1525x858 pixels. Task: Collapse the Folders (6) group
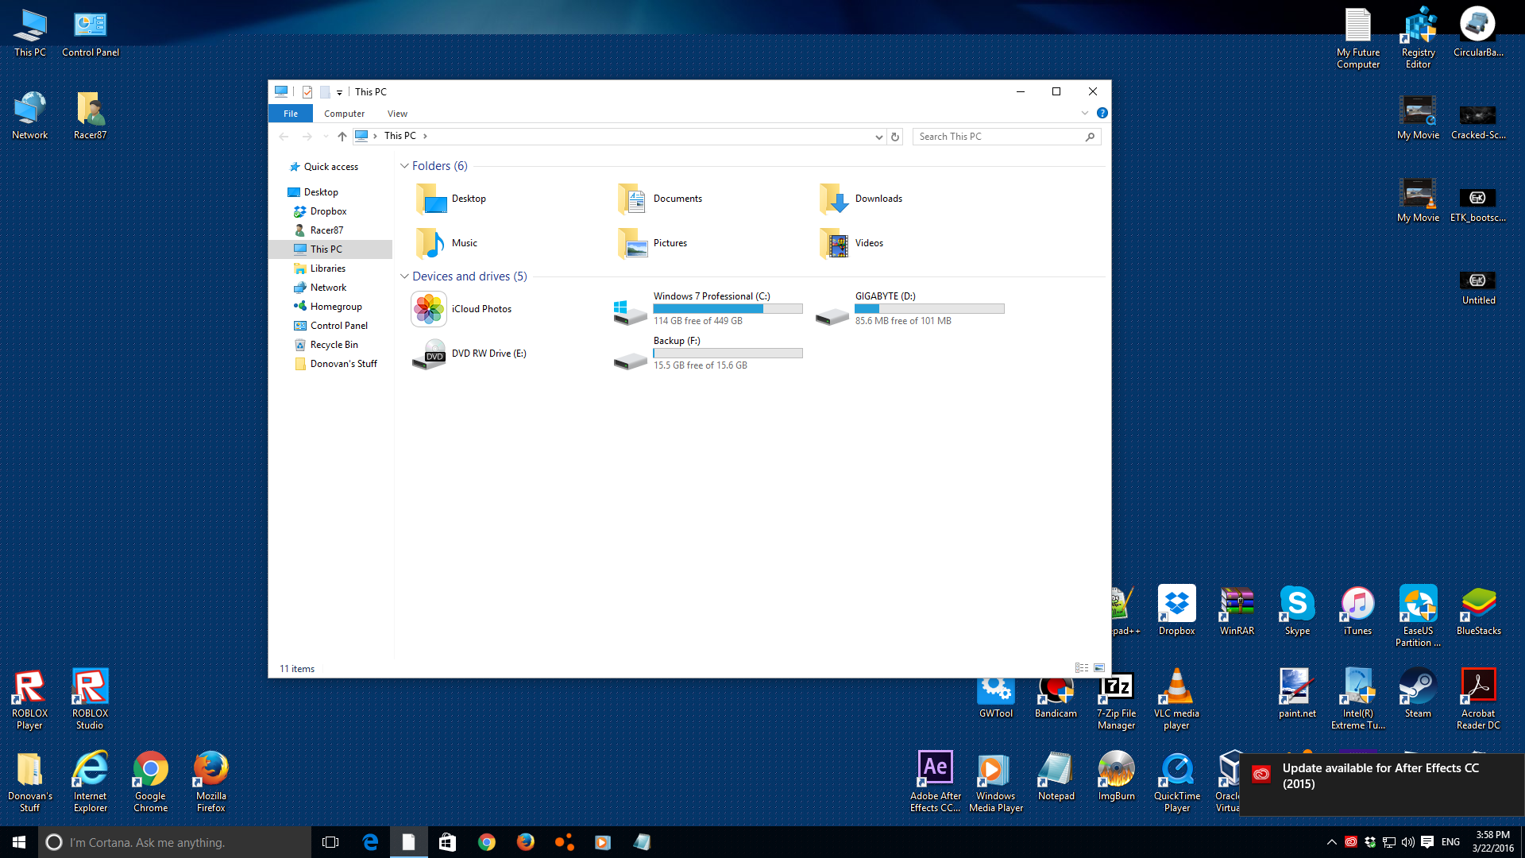404,166
